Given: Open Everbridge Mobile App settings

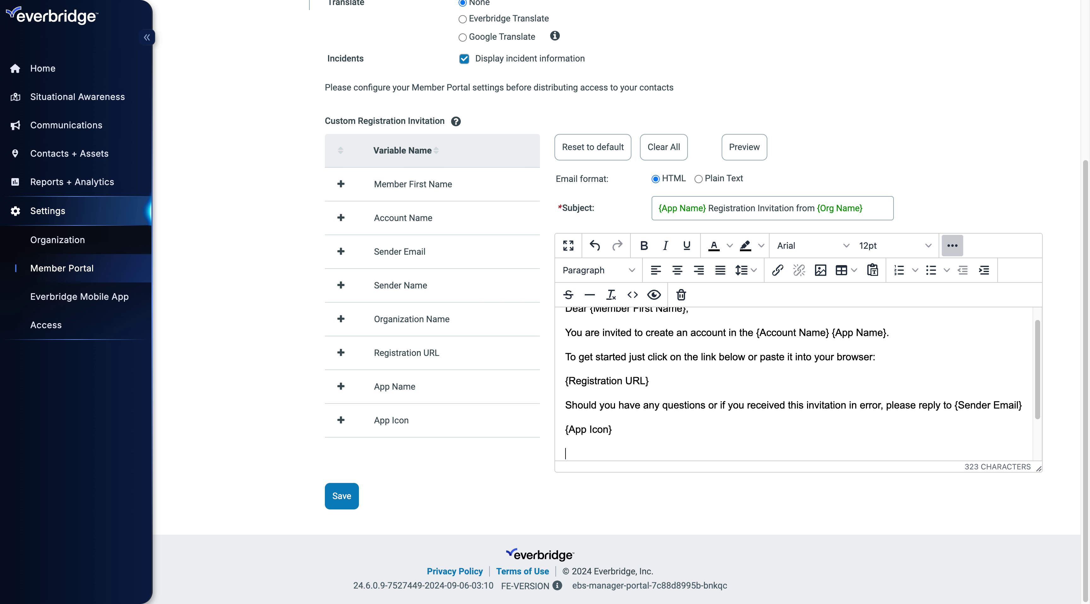Looking at the screenshot, I should (x=79, y=297).
